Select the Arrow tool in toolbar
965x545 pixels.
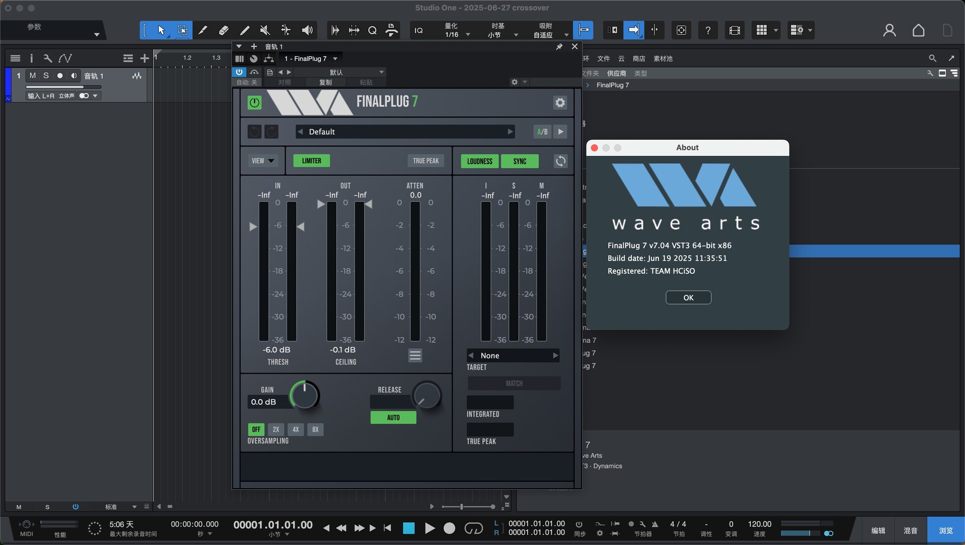[161, 30]
